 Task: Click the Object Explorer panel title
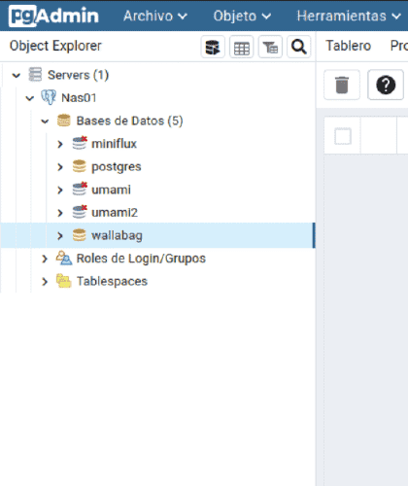tap(55, 46)
